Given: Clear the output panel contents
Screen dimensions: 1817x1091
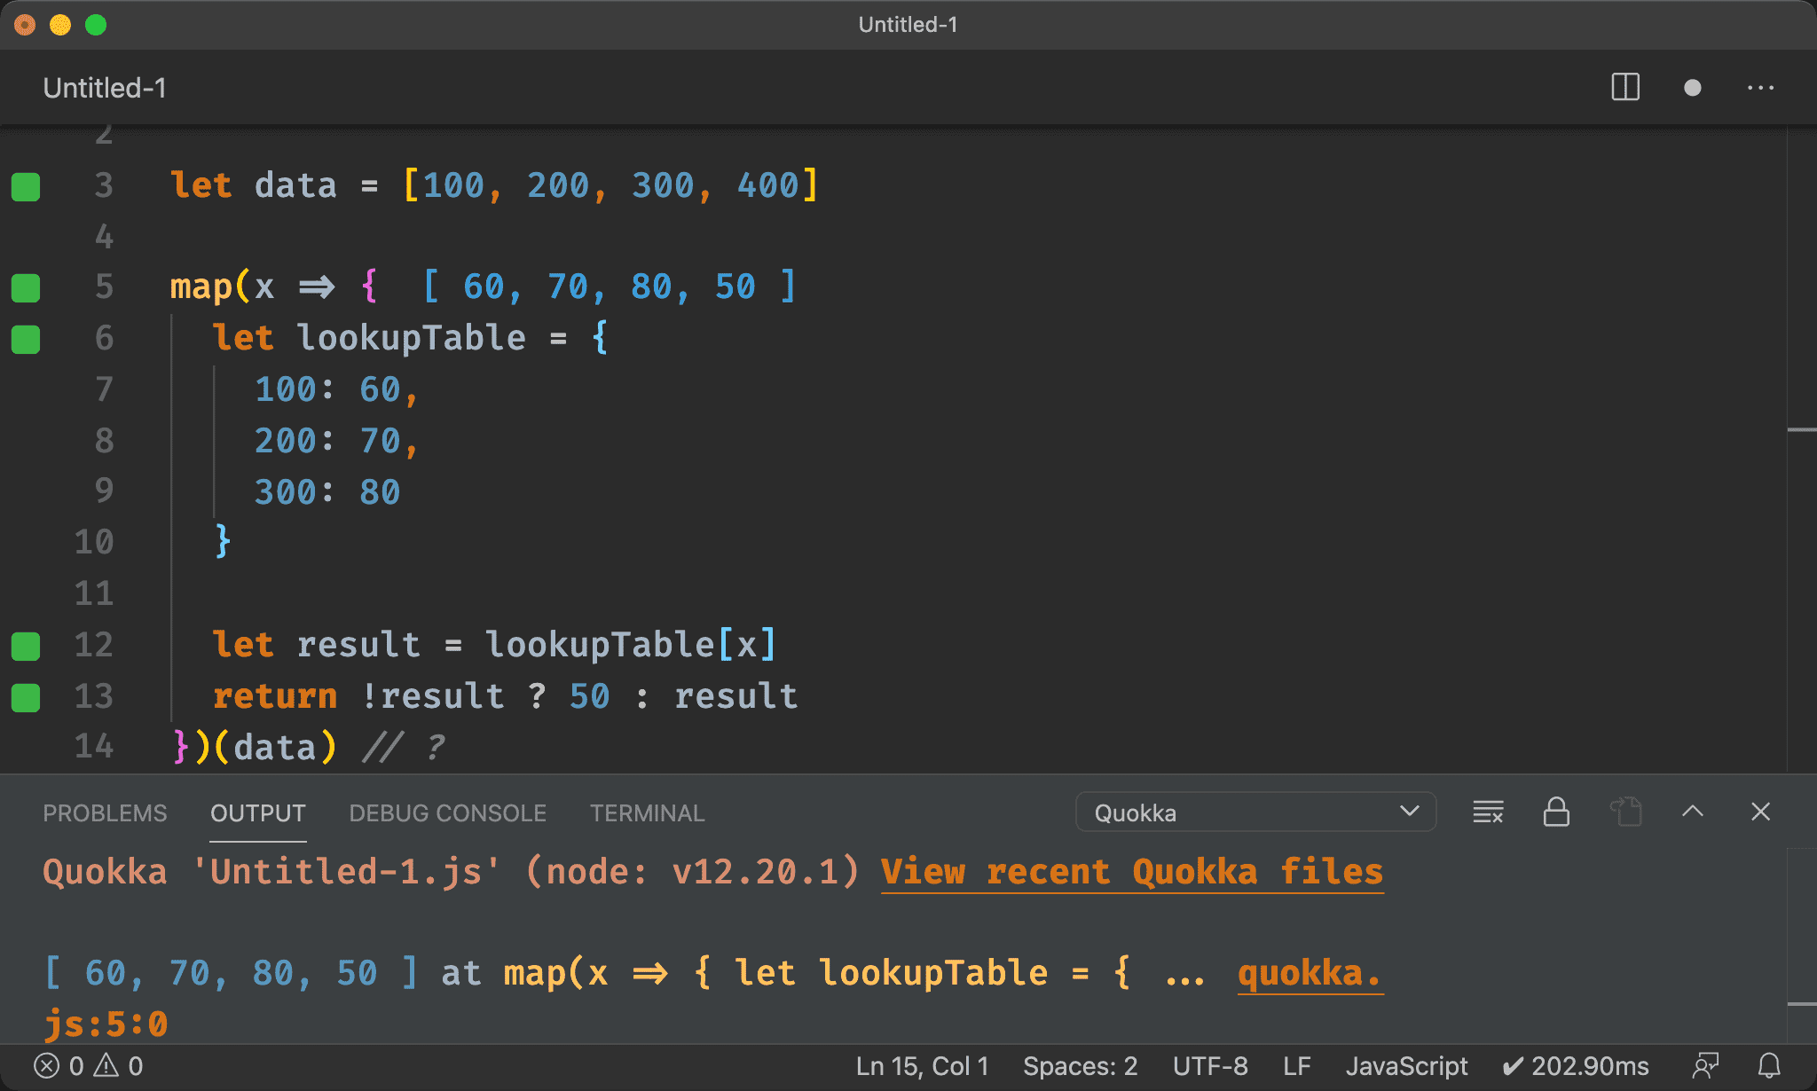Looking at the screenshot, I should coord(1488,812).
